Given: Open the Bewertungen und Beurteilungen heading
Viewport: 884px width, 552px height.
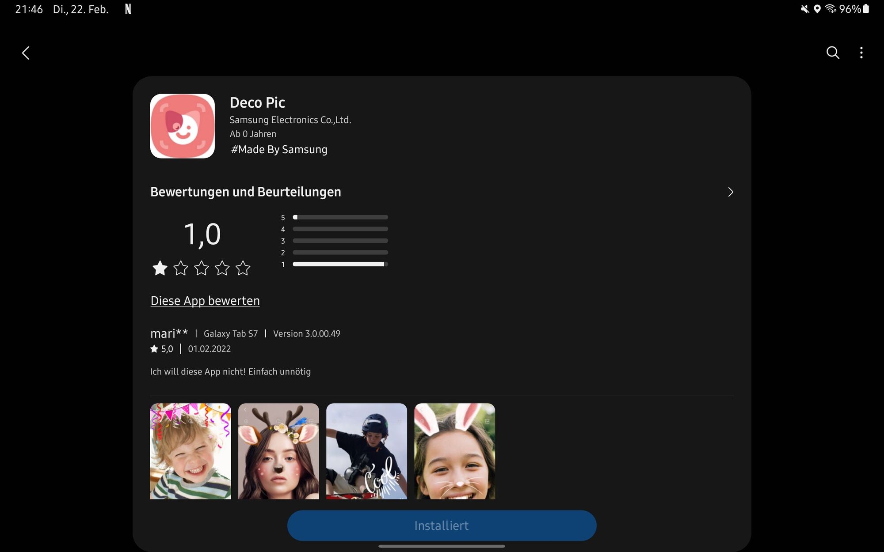Looking at the screenshot, I should tap(246, 192).
